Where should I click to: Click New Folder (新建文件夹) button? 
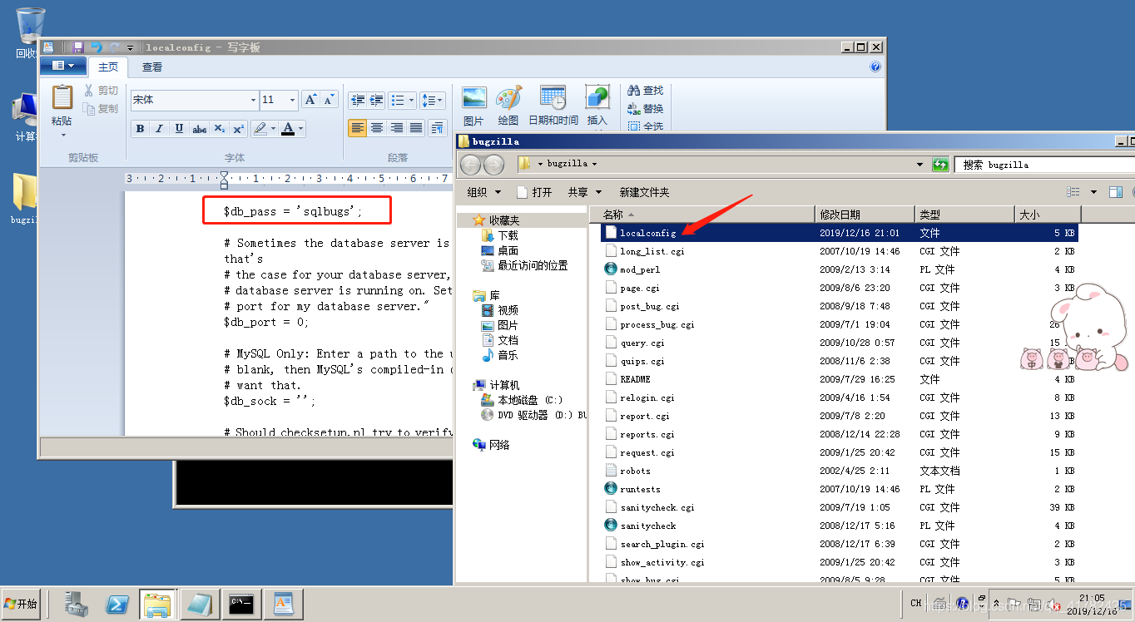(644, 192)
